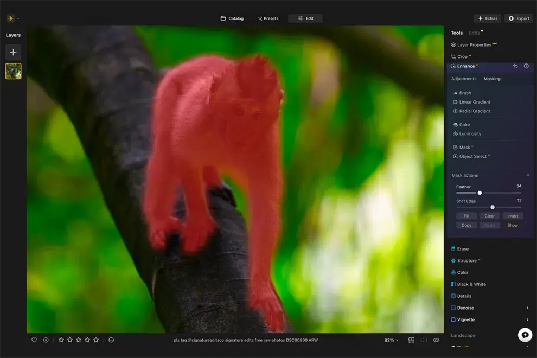Toggle mask overlay with Show button
Viewport: 537px width, 358px height.
(x=513, y=225)
